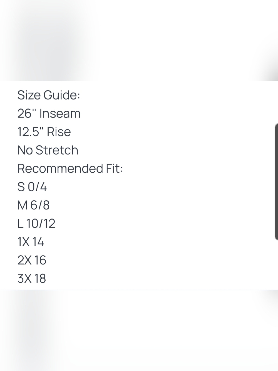Click the word Inseam
Viewport: 278px width, 371px height.
point(60,114)
